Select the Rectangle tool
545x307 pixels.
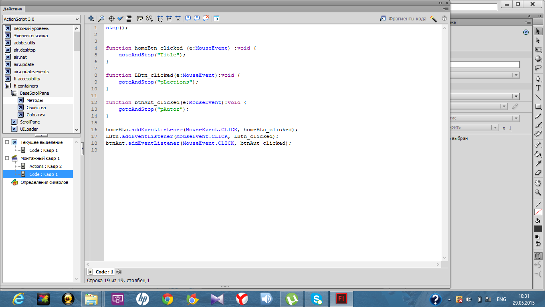click(538, 106)
